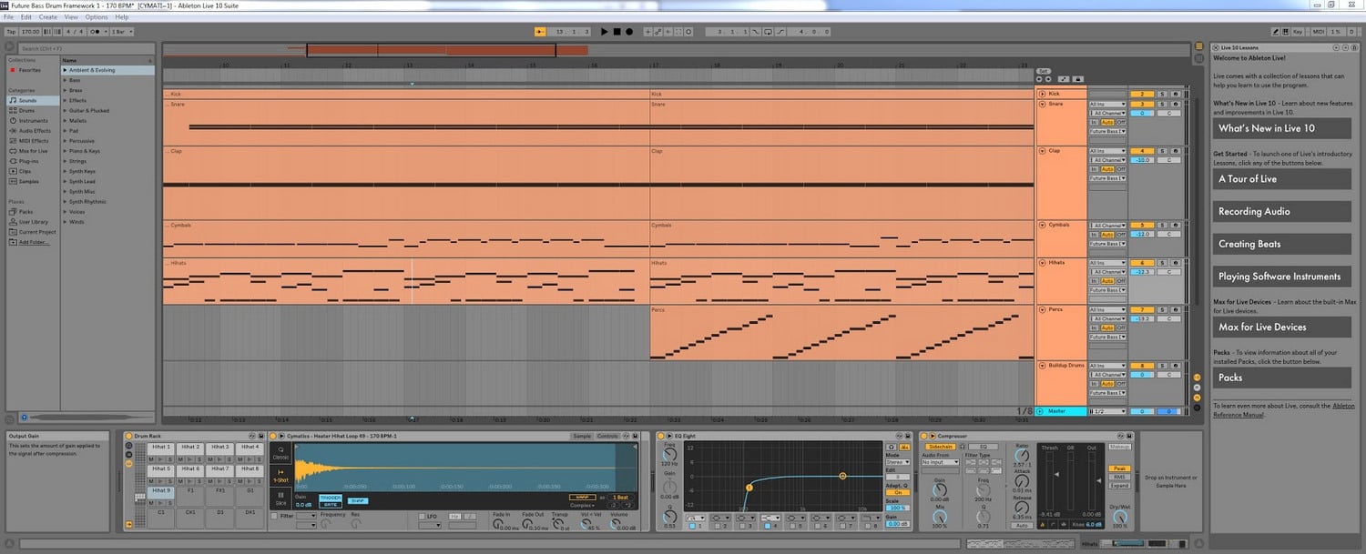
Task: Toggle the Drum Rack device activator
Action: pyautogui.click(x=129, y=436)
